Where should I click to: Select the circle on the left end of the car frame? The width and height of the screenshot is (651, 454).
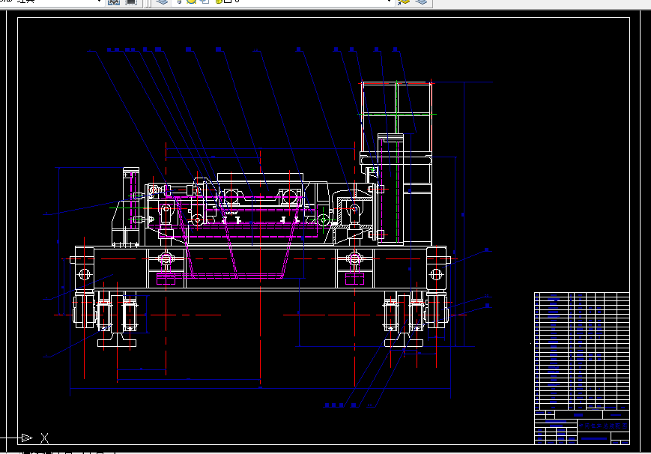[85, 274]
